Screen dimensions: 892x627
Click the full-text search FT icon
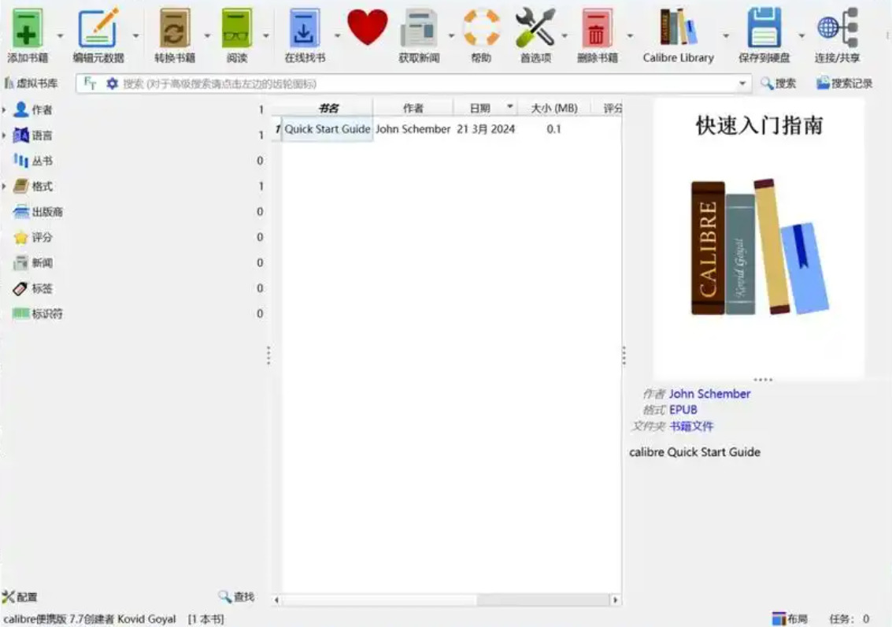click(90, 83)
